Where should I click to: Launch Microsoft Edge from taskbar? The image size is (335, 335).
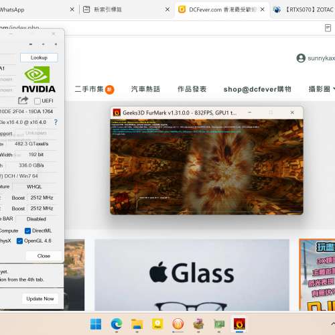pos(117,324)
